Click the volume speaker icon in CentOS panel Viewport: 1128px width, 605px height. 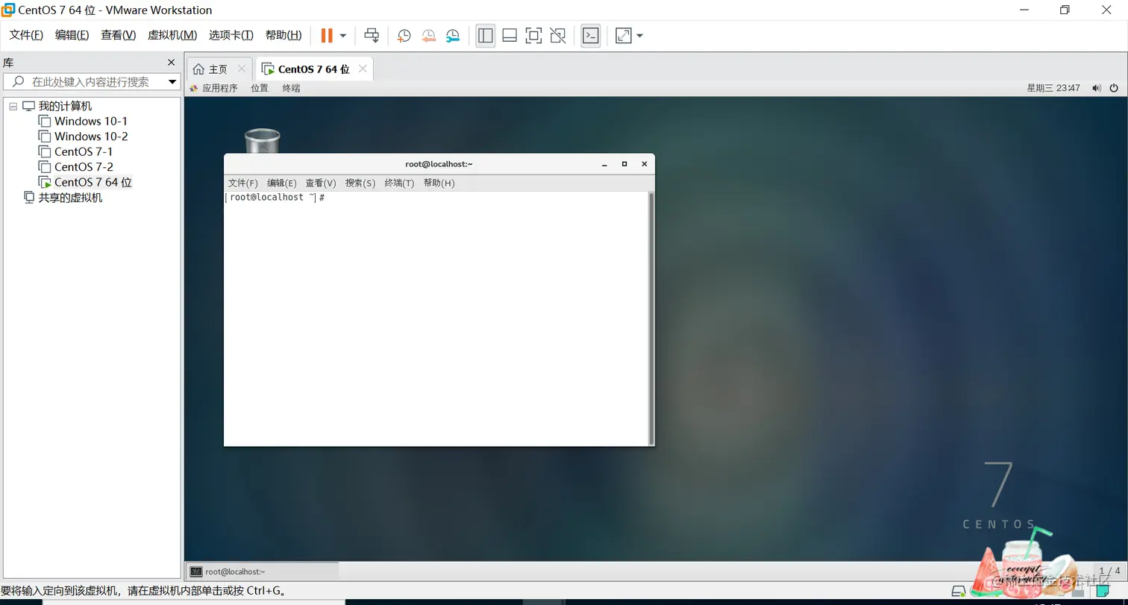pyautogui.click(x=1097, y=88)
